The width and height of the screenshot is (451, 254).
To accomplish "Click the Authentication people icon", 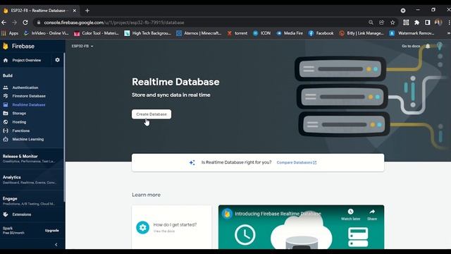I will [x=6, y=87].
